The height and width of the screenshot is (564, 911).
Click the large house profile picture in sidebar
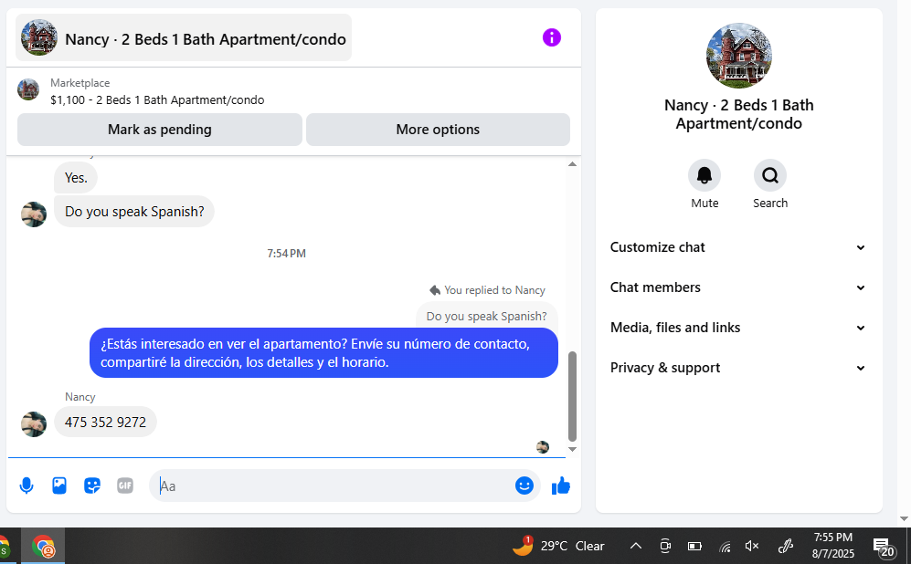738,56
